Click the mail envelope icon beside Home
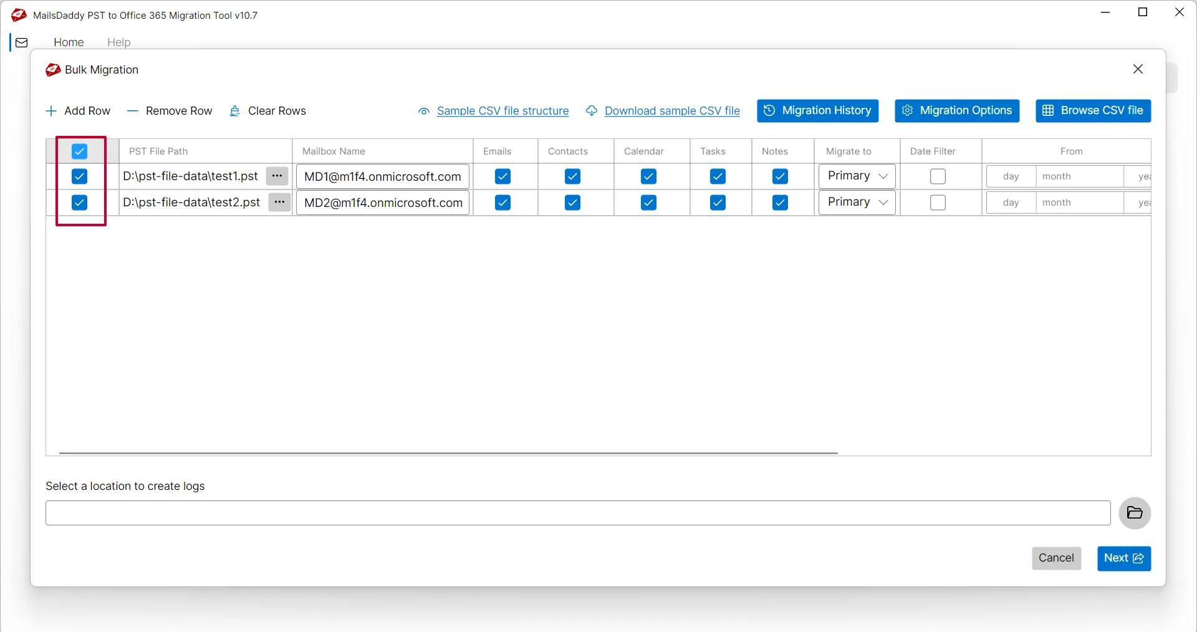The image size is (1197, 632). tap(22, 42)
